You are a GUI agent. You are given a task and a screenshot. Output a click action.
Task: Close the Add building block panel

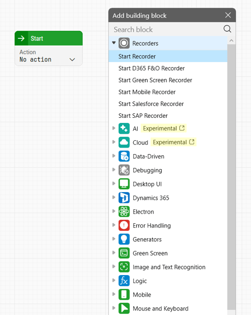pos(228,15)
